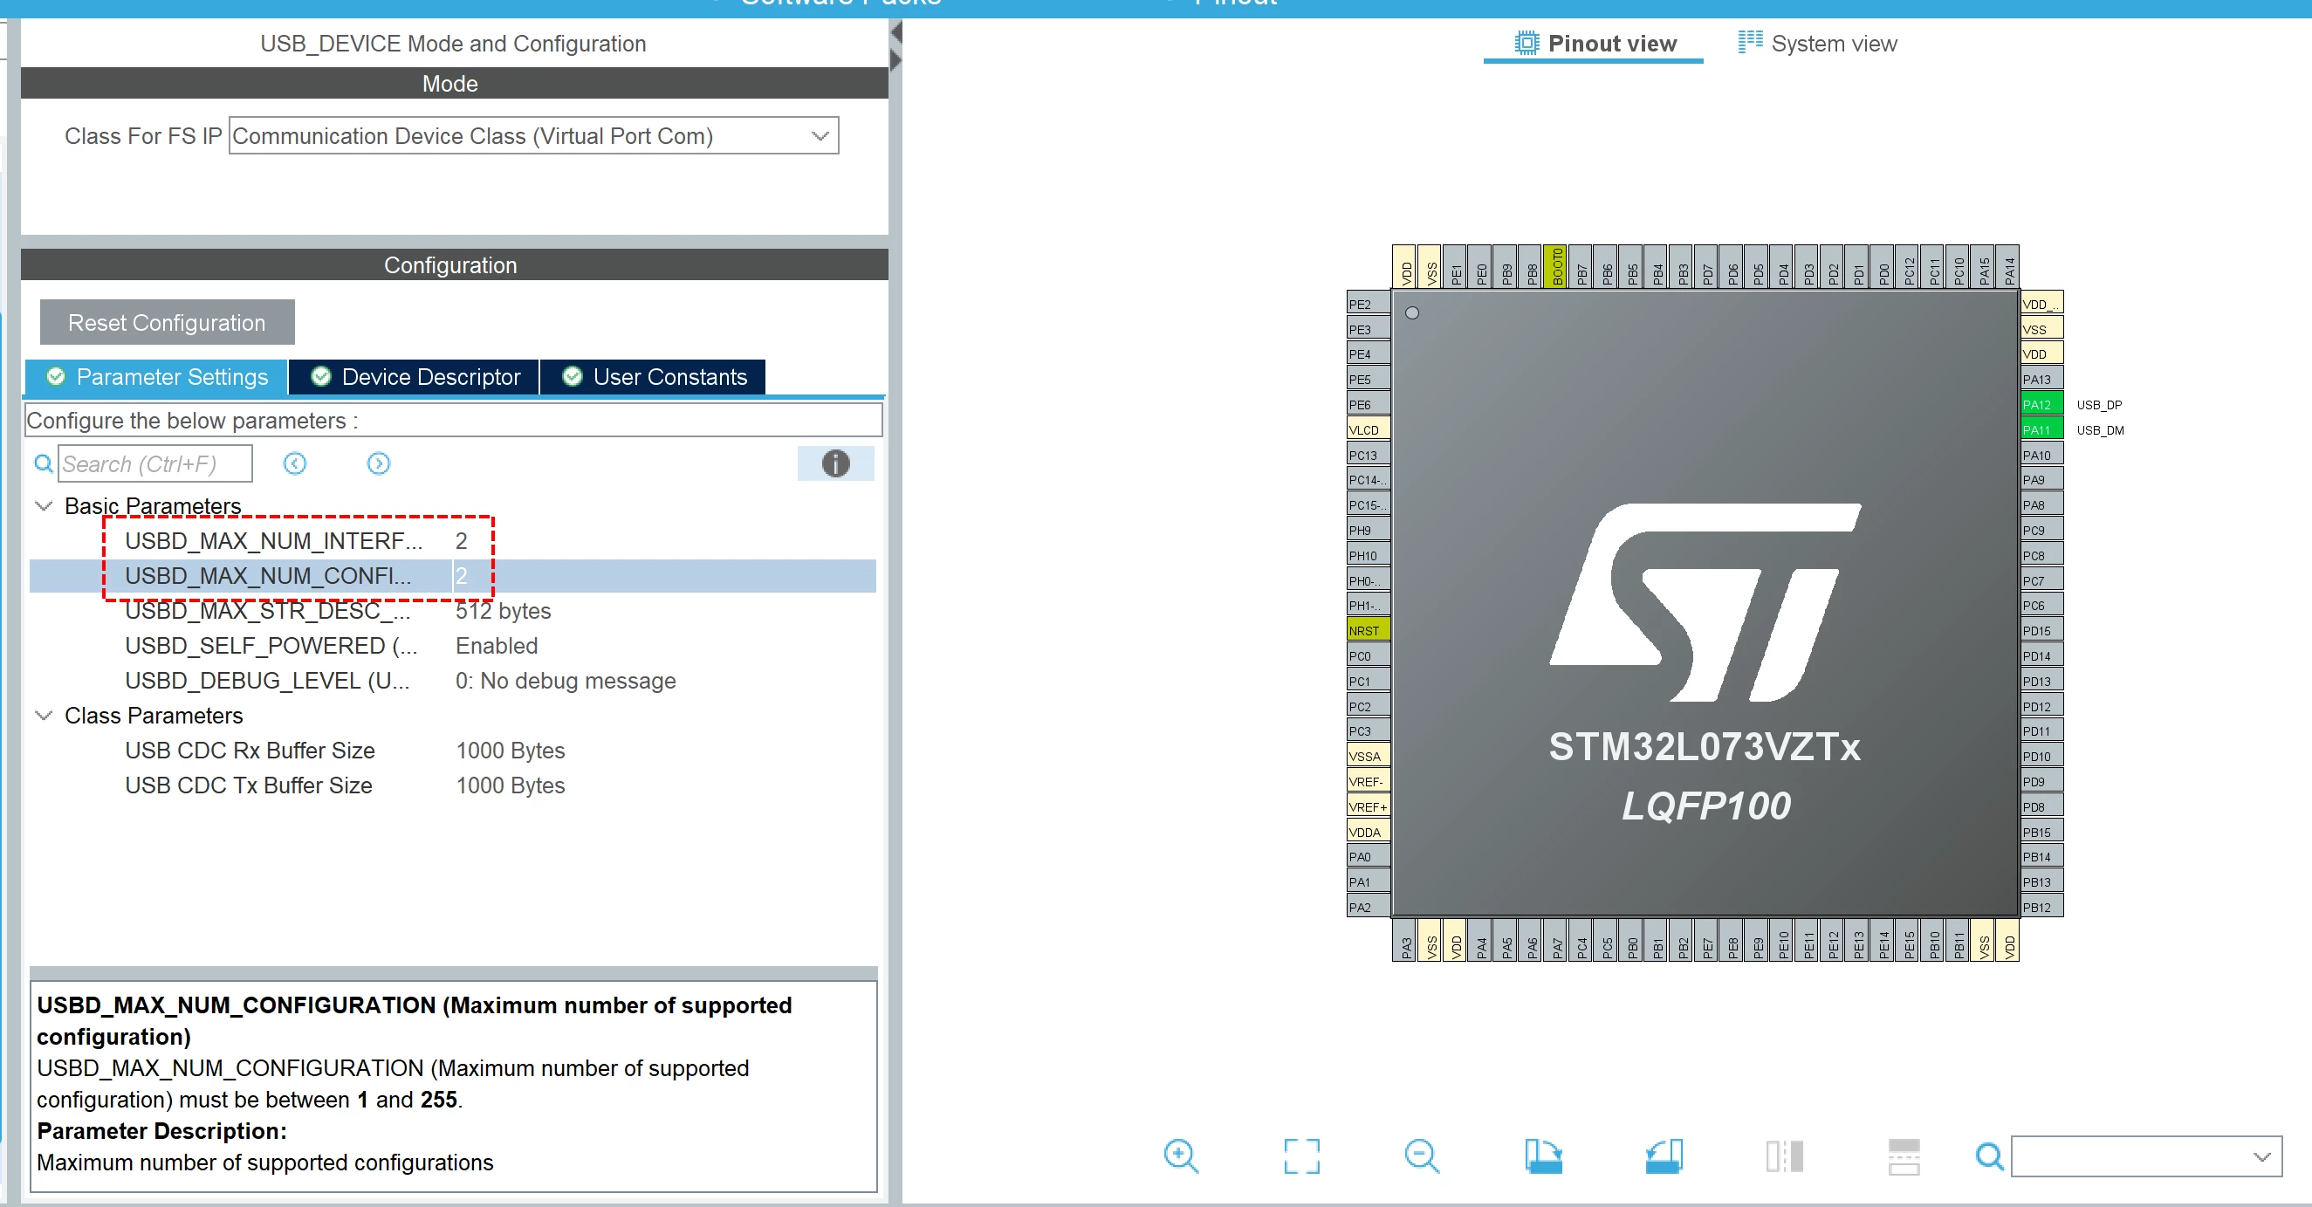Image resolution: width=2312 pixels, height=1207 pixels.
Task: Rotate the chip view counter-clockwise
Action: click(x=1664, y=1156)
